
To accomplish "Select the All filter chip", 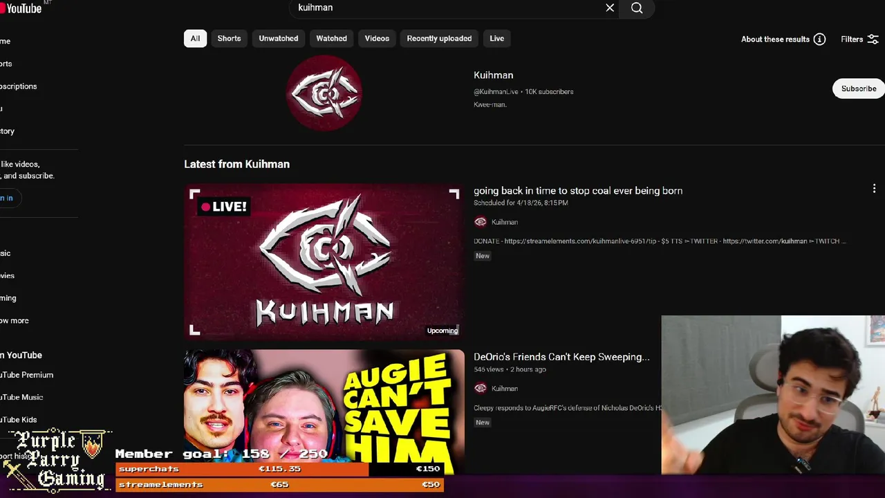I will 195,39.
